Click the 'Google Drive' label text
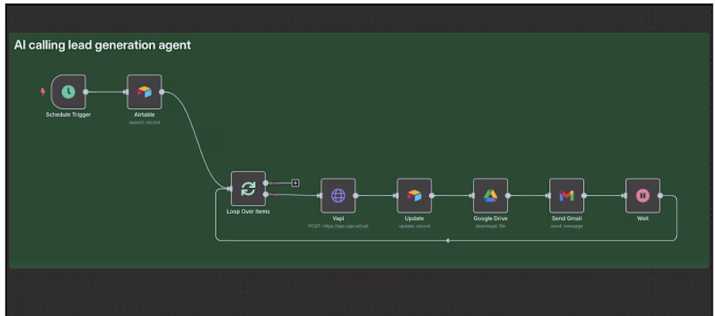The image size is (715, 316). pos(490,218)
